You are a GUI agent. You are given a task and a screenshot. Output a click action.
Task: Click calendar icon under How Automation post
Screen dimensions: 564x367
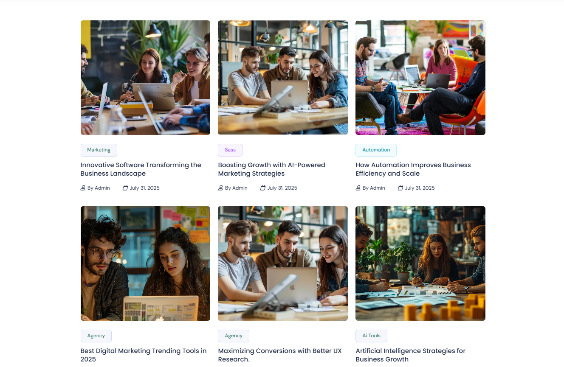(x=400, y=188)
